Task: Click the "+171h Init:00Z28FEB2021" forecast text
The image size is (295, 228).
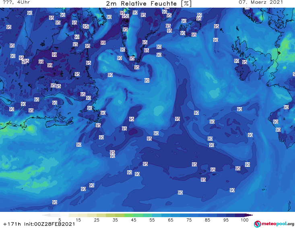Action: 39,224
